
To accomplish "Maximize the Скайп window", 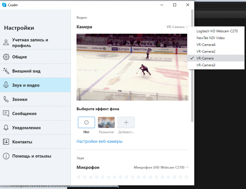I will click(x=175, y=5).
